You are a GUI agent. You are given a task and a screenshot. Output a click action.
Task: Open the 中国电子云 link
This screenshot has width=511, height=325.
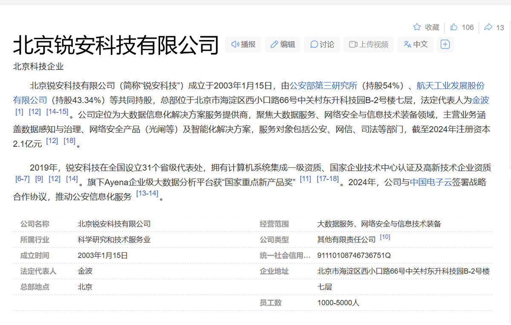tap(431, 182)
